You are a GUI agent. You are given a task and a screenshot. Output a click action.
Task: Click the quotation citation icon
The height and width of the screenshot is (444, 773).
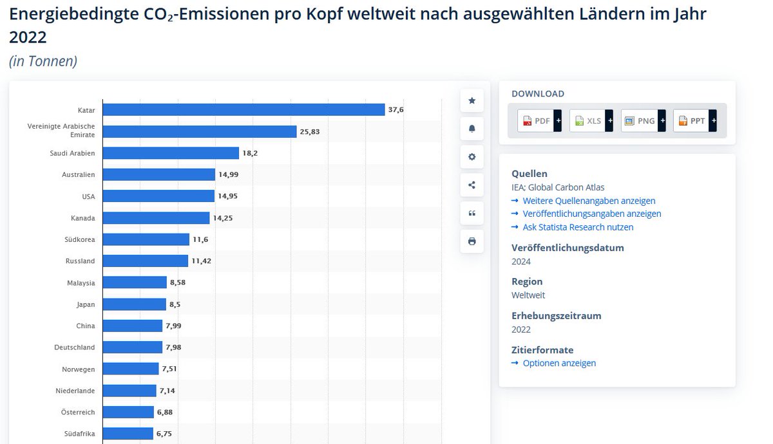[472, 213]
